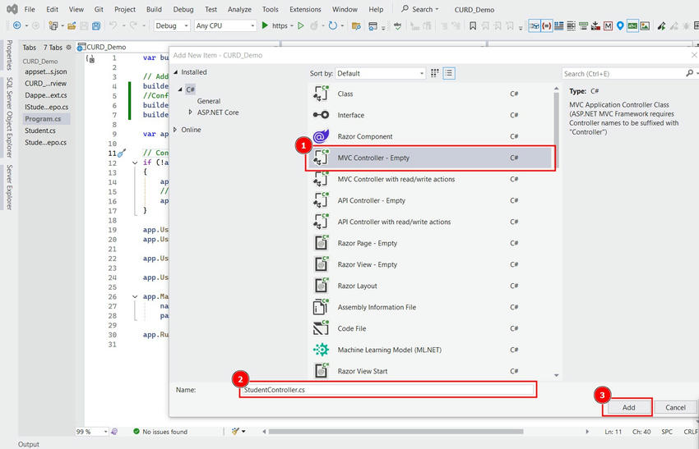
Task: Open the SQL Server Object Explorer side tab
Action: click(x=9, y=117)
